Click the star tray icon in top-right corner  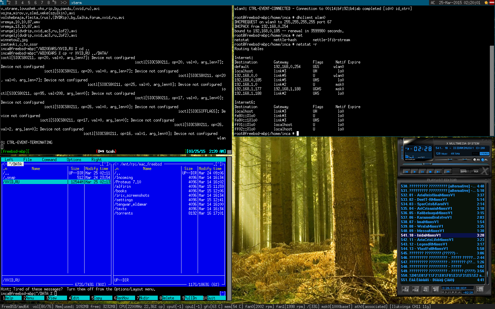pos(486,2)
